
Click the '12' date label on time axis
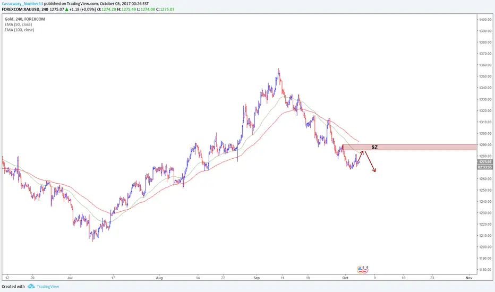(x=7, y=278)
